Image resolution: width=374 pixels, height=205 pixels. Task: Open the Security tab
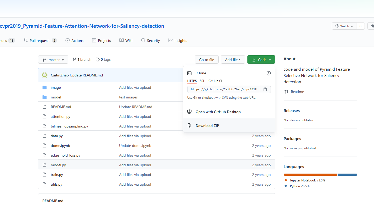[151, 41]
